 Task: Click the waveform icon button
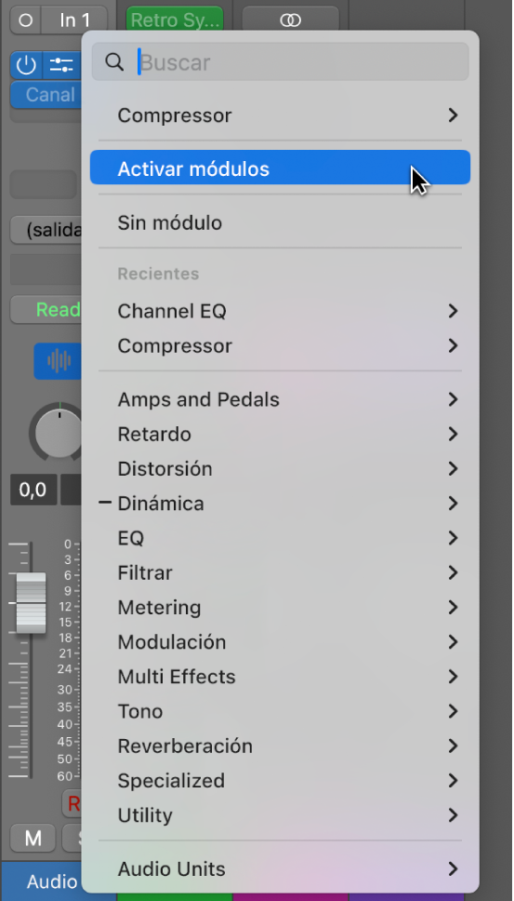pos(58,361)
